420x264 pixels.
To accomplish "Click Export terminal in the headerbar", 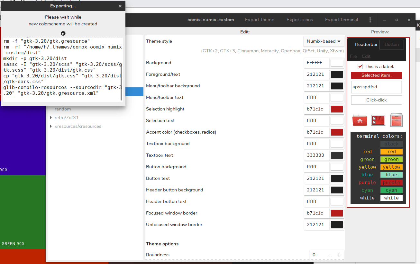I will tap(341, 20).
